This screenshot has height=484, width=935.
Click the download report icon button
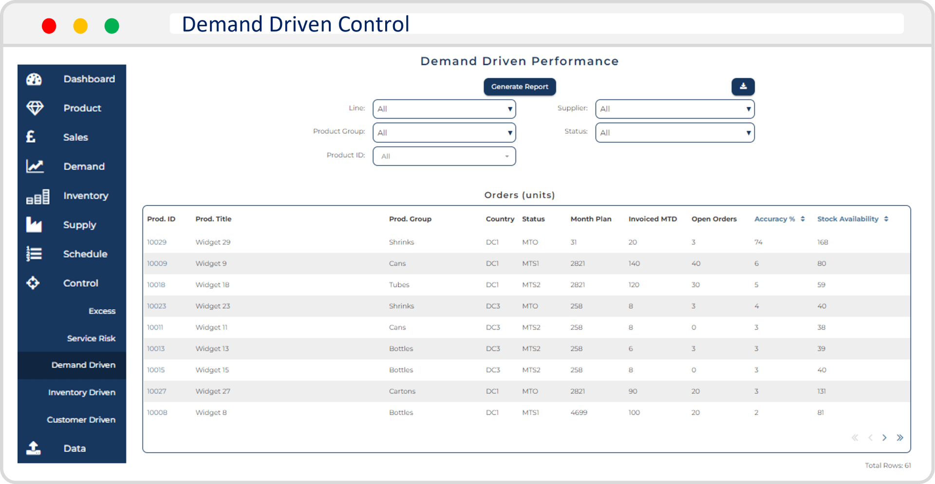point(743,87)
